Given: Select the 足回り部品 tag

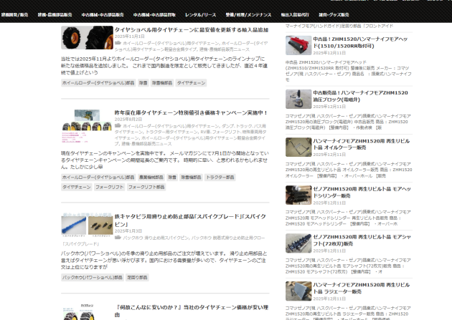Looking at the screenshot, I should (x=137, y=276).
